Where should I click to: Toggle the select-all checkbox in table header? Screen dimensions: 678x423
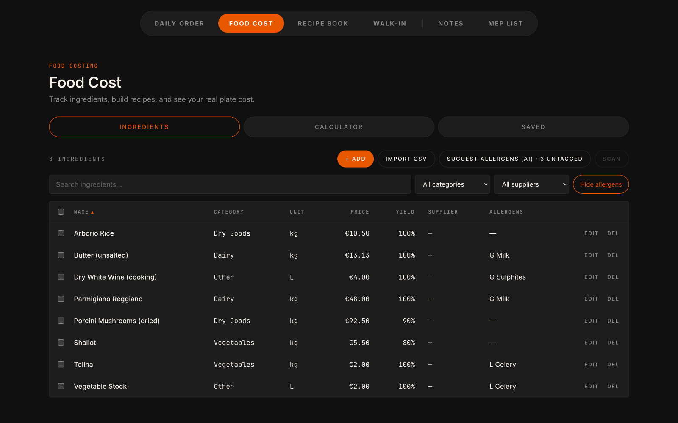pos(61,212)
